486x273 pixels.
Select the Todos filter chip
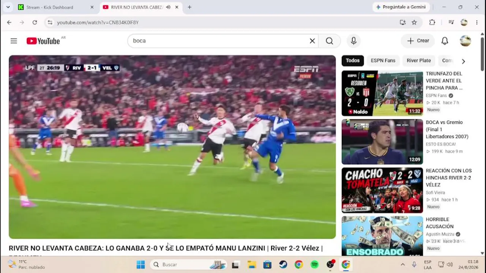352,61
